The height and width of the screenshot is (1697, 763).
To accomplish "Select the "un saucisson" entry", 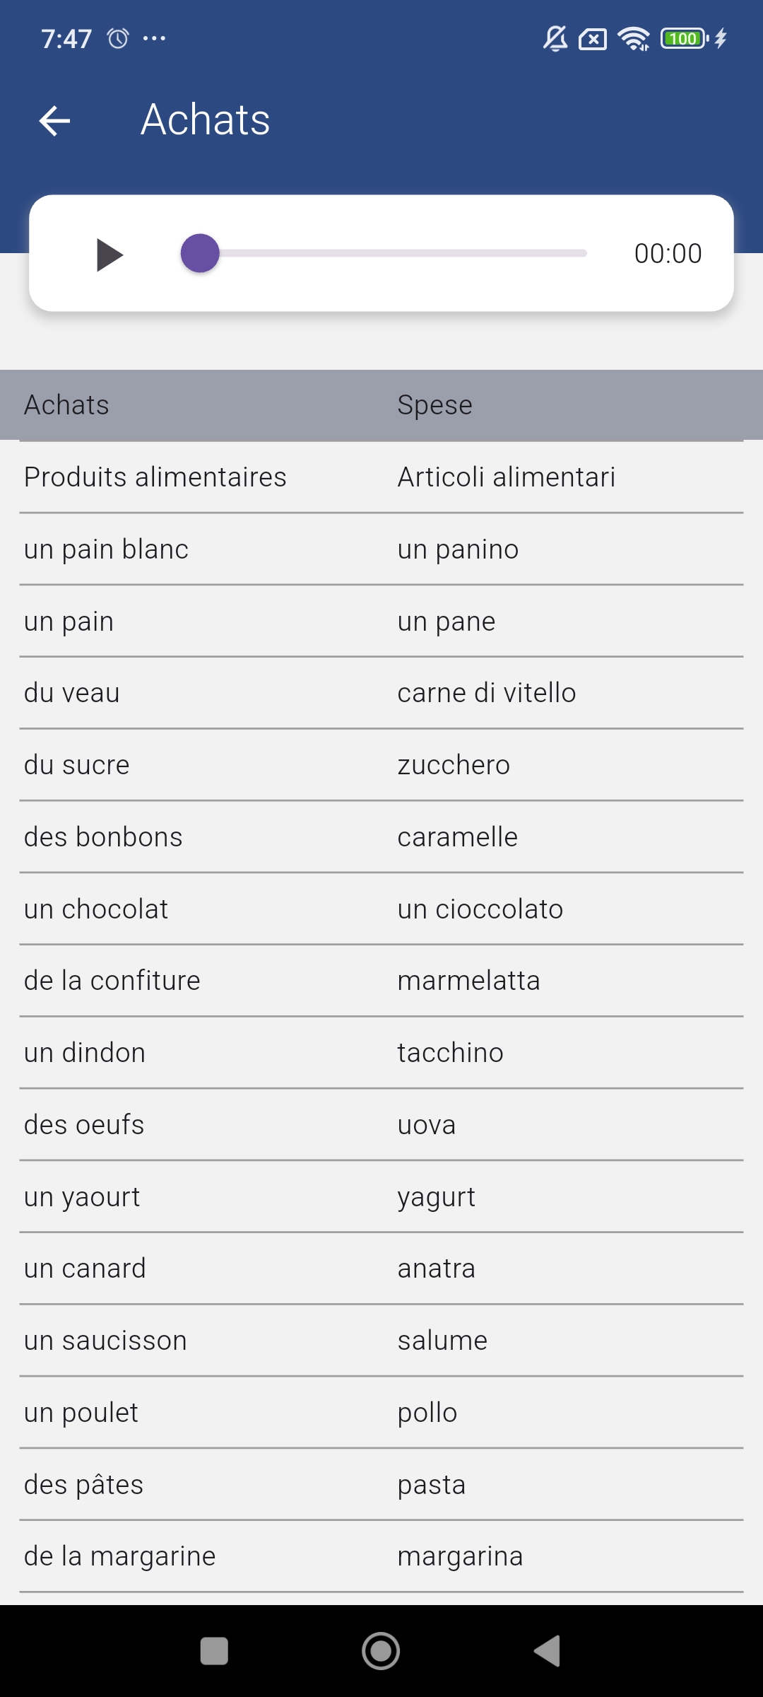I will pos(106,1341).
